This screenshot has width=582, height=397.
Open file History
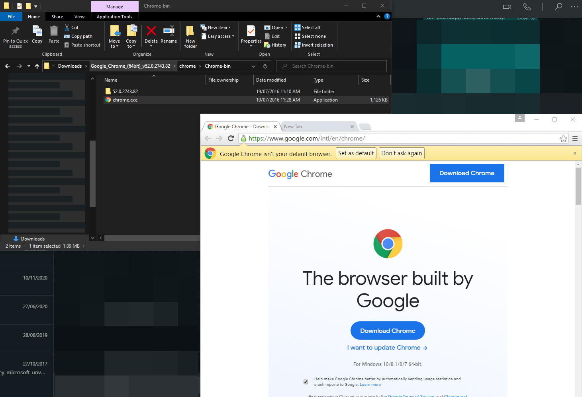275,45
